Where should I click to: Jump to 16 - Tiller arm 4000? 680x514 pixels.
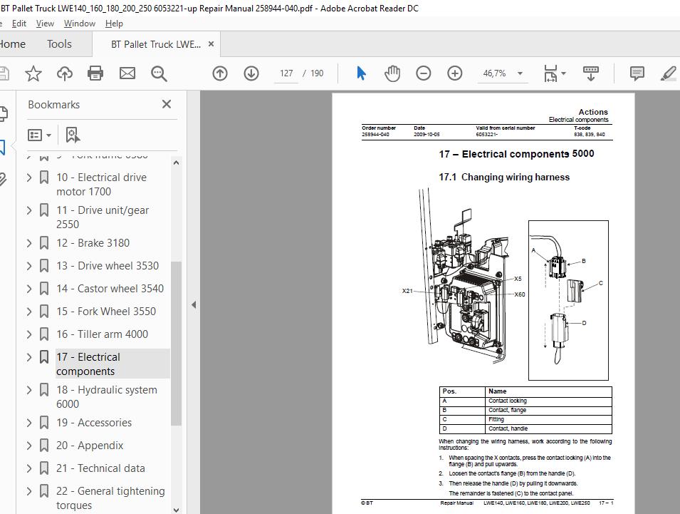(x=103, y=334)
